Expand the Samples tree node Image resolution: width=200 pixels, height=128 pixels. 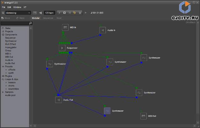point(3,92)
